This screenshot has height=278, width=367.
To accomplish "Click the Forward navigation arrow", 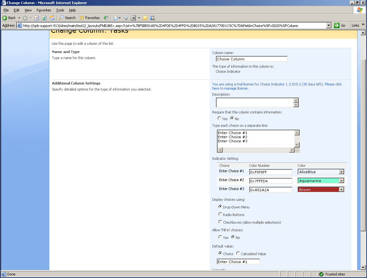I will pos(25,18).
